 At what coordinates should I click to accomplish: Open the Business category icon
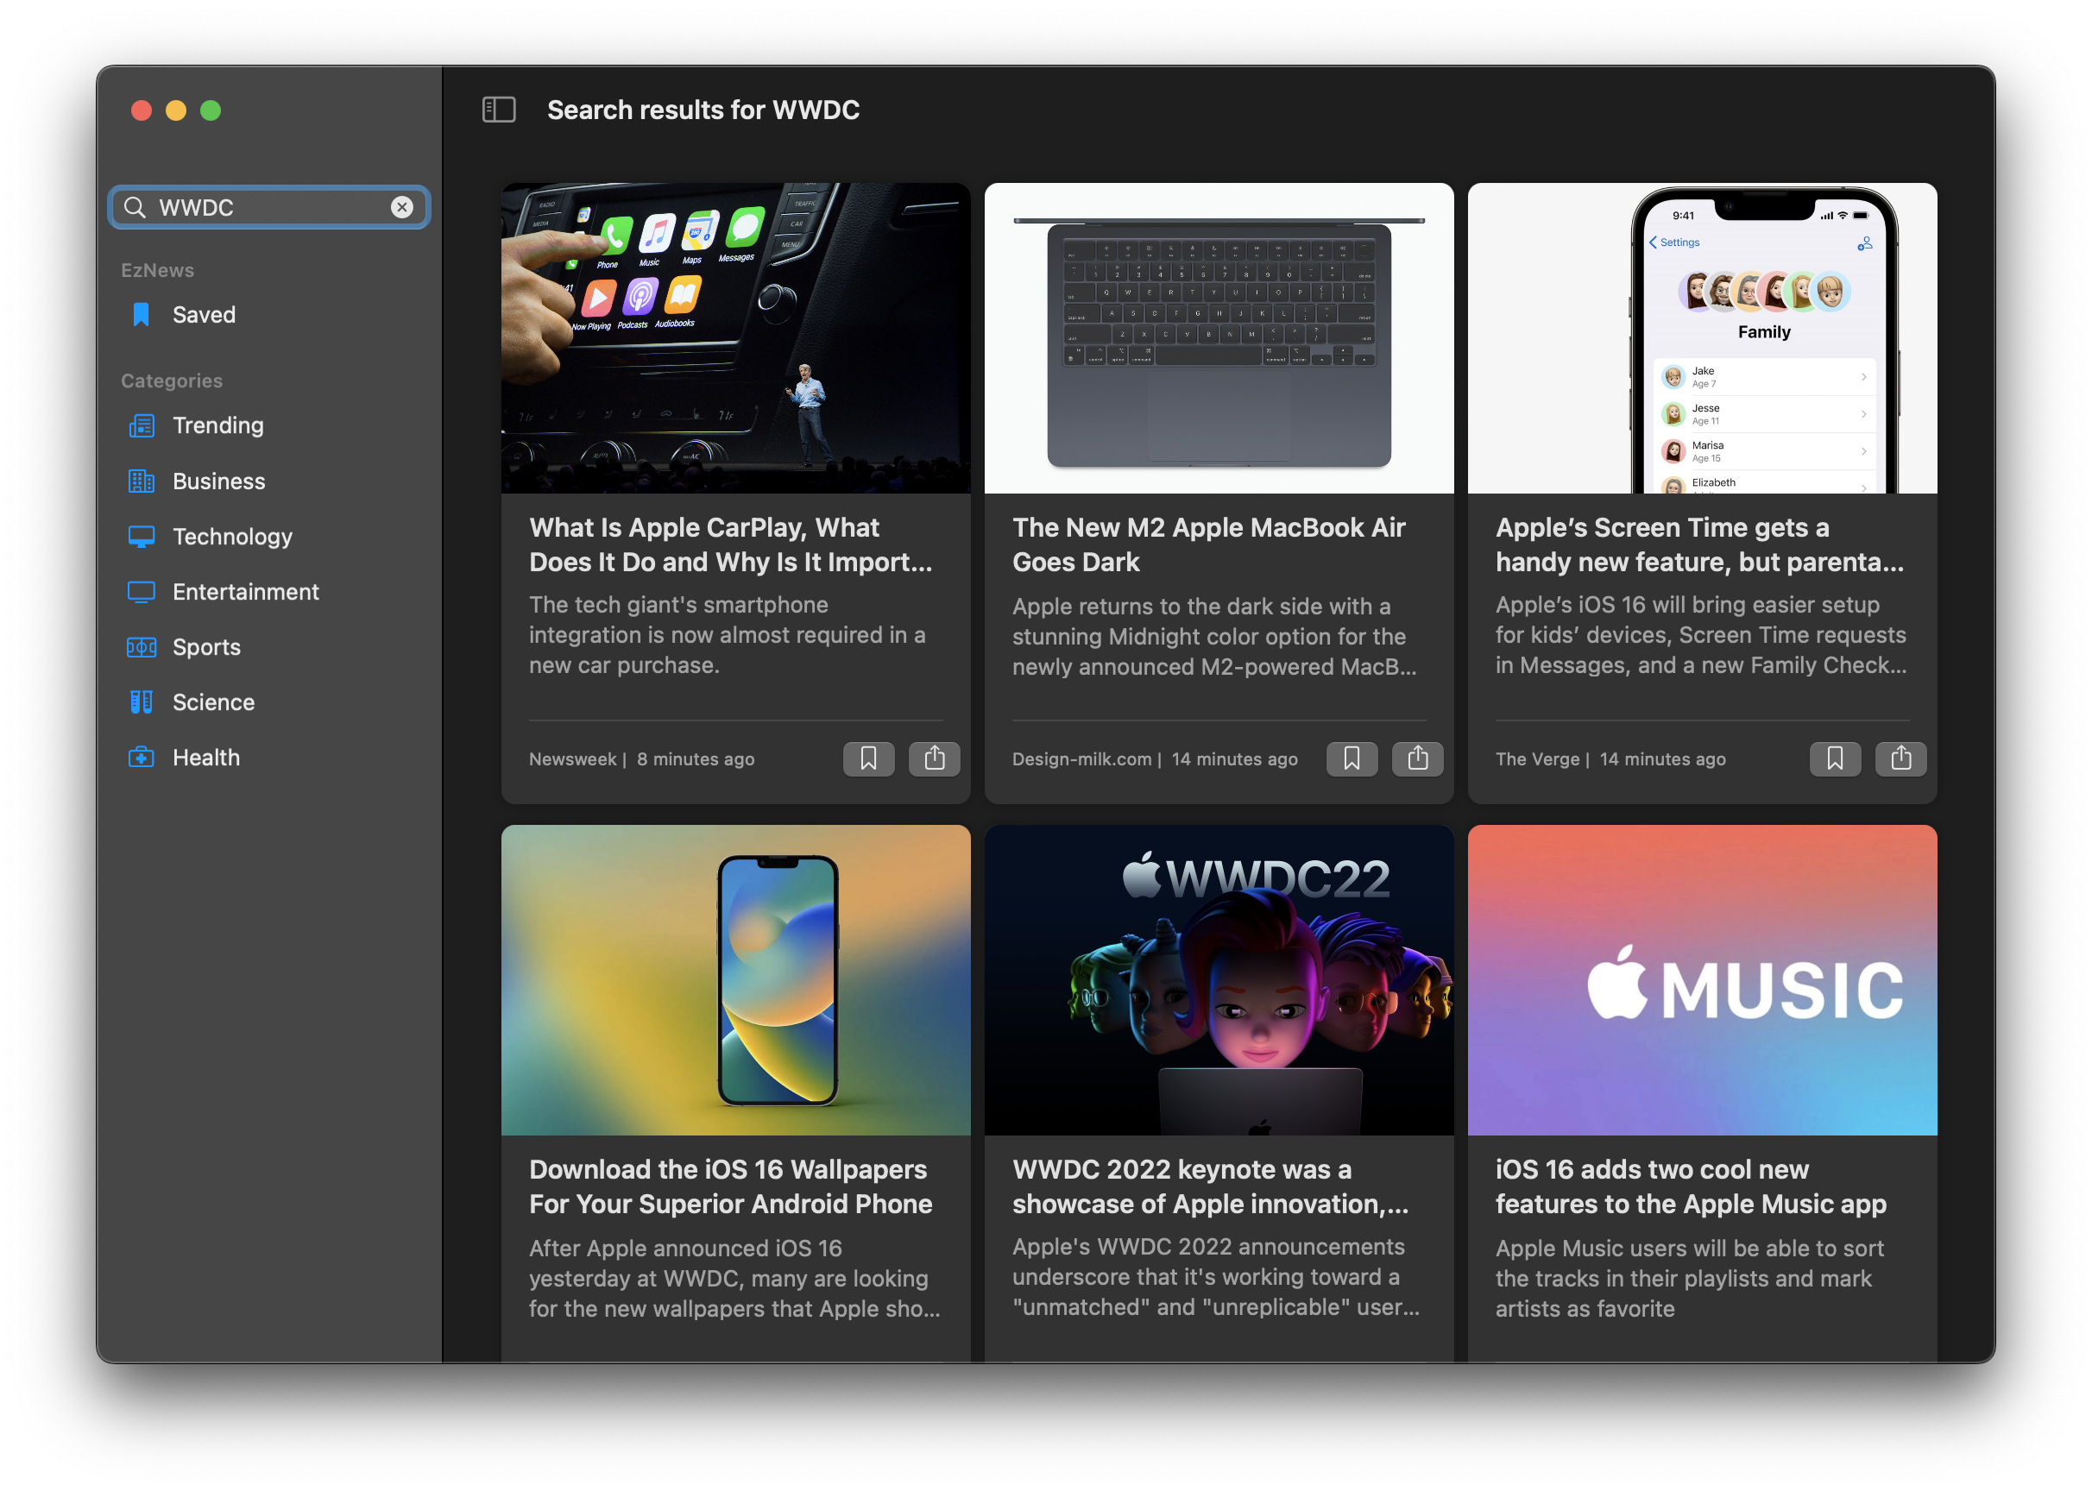point(141,481)
